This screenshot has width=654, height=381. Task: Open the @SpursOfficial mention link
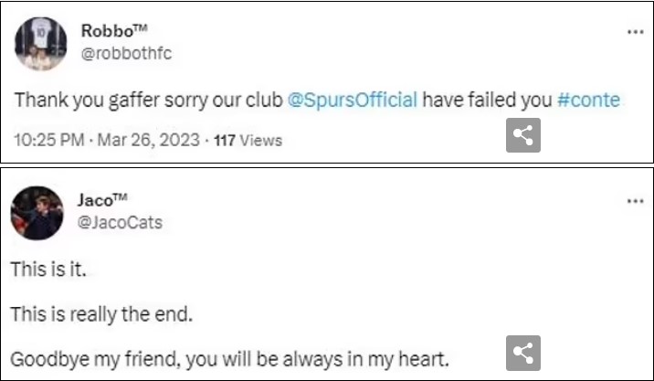click(x=353, y=100)
